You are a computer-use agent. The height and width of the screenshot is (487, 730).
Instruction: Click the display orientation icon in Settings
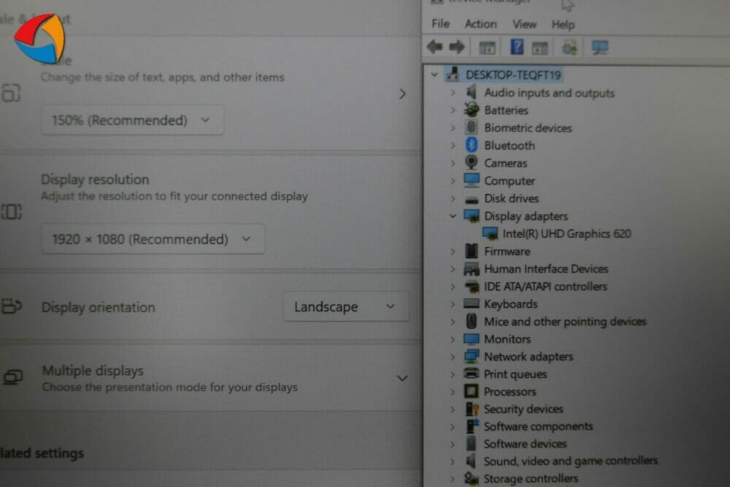(12, 307)
